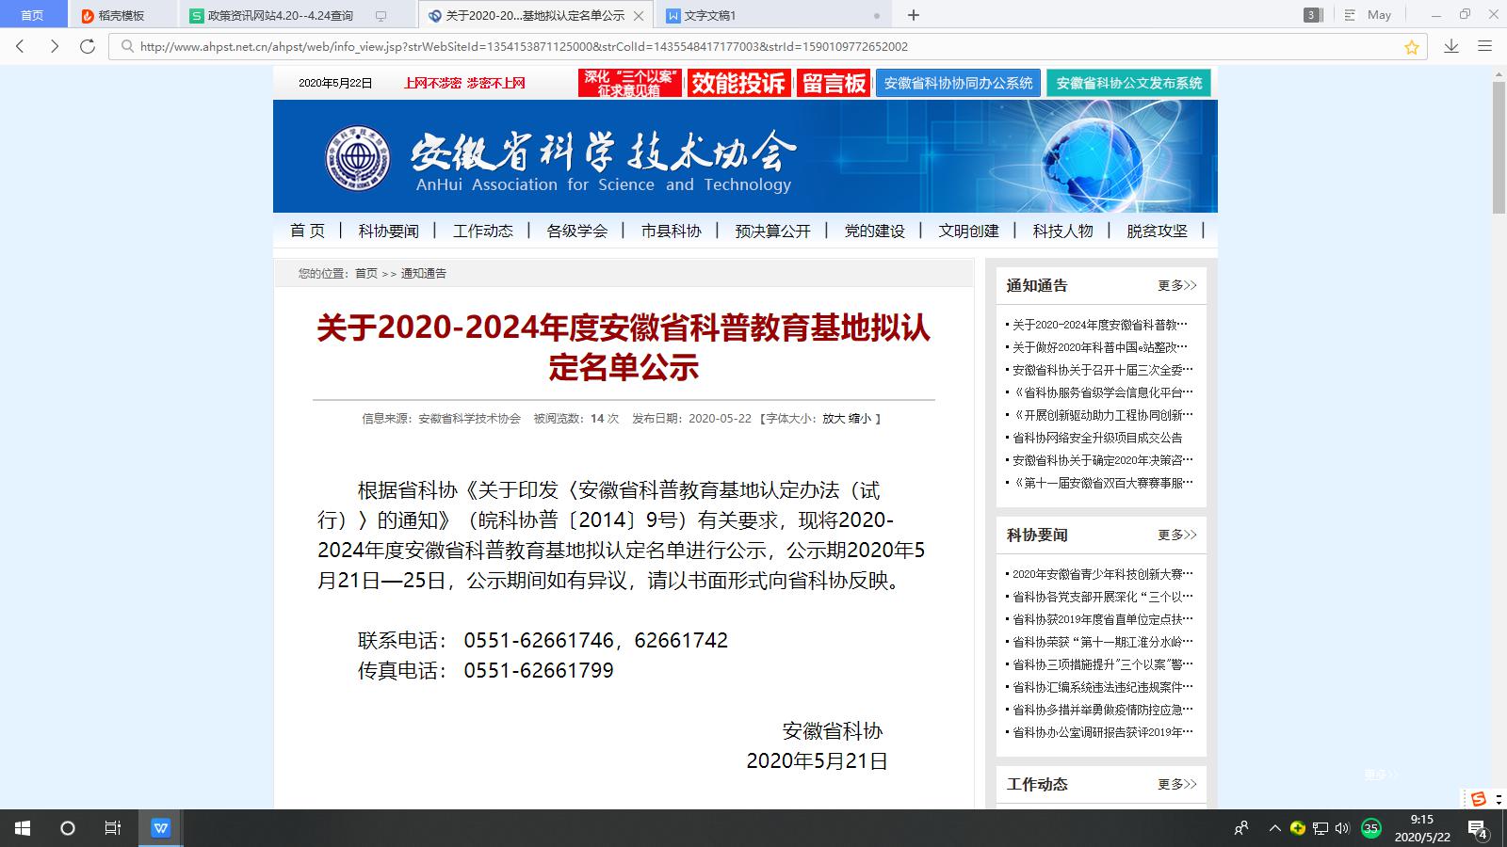Image resolution: width=1507 pixels, height=847 pixels.
Task: Open 科技人物 navigation item
Action: pos(1062,231)
